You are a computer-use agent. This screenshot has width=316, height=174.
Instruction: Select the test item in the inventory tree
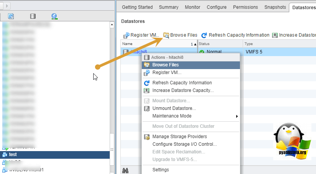[13, 155]
